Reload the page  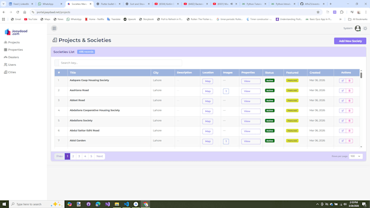tap(18, 12)
